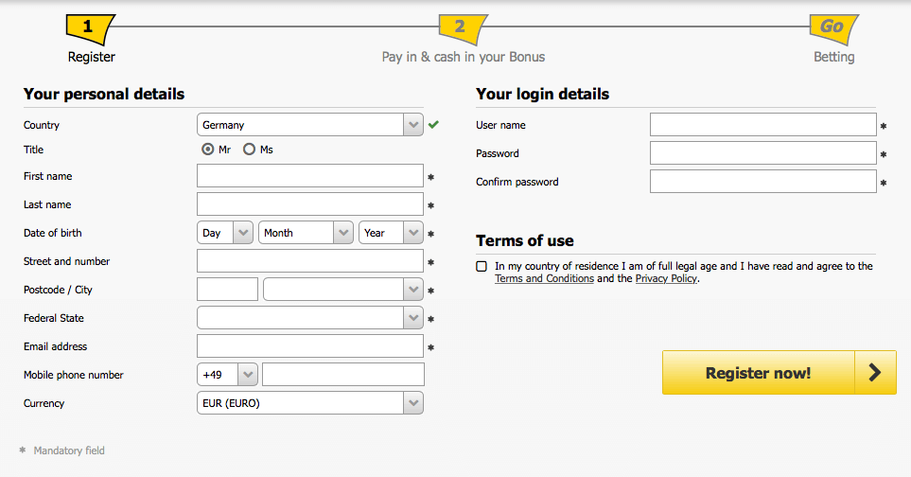The image size is (911, 477).
Task: Select the Mr title radio button
Action: [x=207, y=150]
